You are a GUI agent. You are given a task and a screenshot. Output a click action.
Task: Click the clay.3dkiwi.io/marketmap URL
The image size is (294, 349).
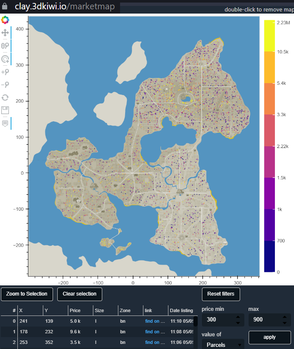click(64, 6)
